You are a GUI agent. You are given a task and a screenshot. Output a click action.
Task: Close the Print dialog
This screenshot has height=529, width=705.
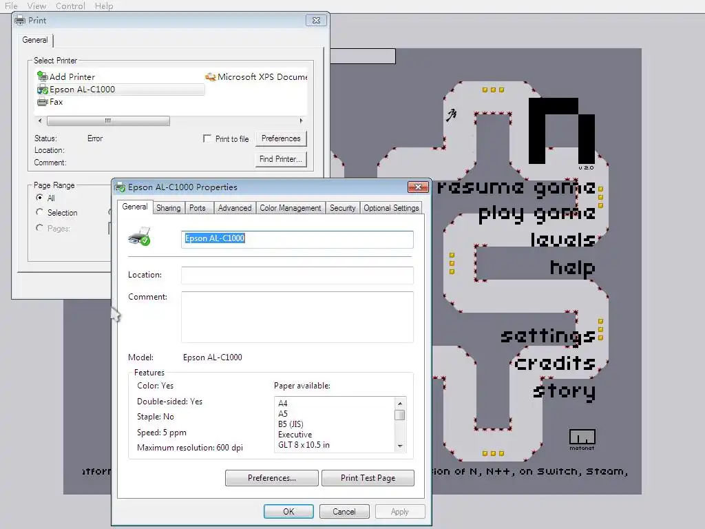coord(316,20)
